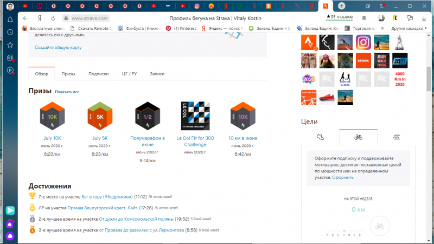
Task: Click the address bar www.strava.com
Action: coord(90,18)
